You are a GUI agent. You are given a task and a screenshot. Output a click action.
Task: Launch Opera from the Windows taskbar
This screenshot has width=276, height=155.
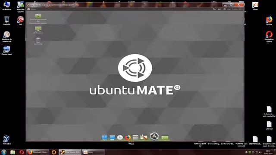(22, 152)
